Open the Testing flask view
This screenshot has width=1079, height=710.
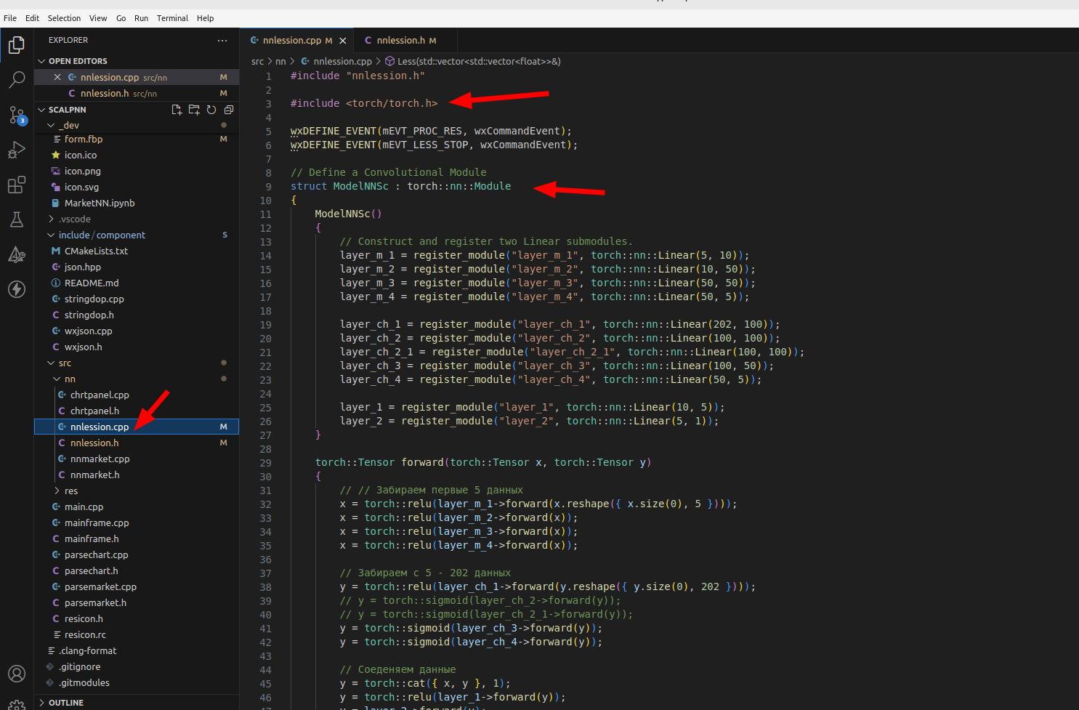16,219
